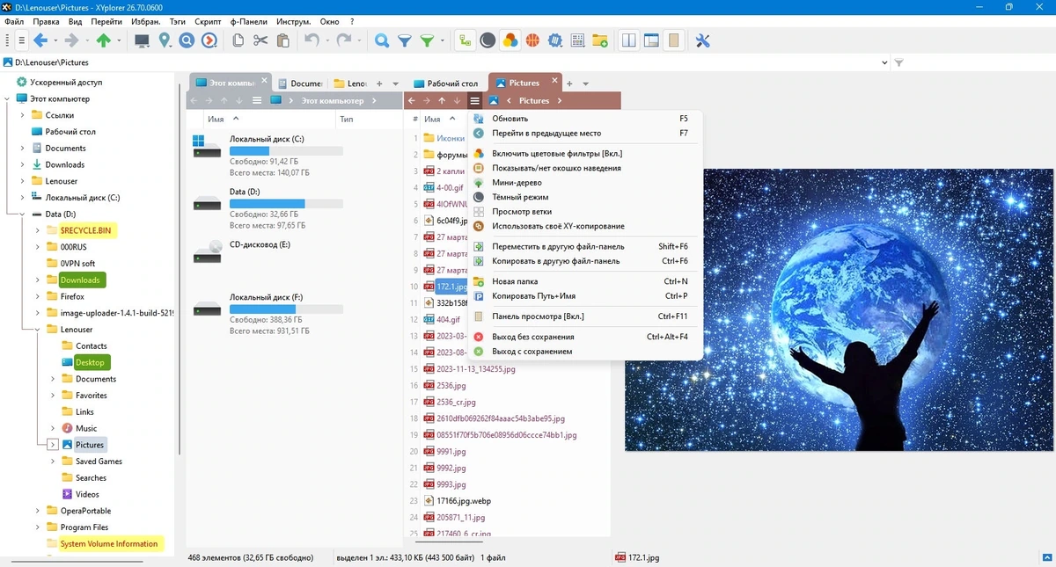This screenshot has height=567, width=1056.
Task: Click the dual pane toolbar icon
Action: [629, 40]
